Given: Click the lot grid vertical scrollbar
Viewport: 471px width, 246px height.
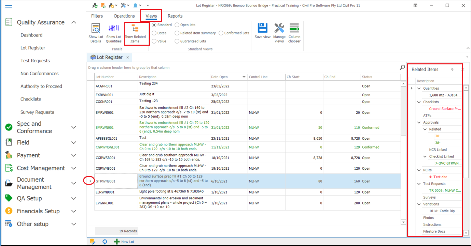Looking at the screenshot, I should [x=403, y=177].
